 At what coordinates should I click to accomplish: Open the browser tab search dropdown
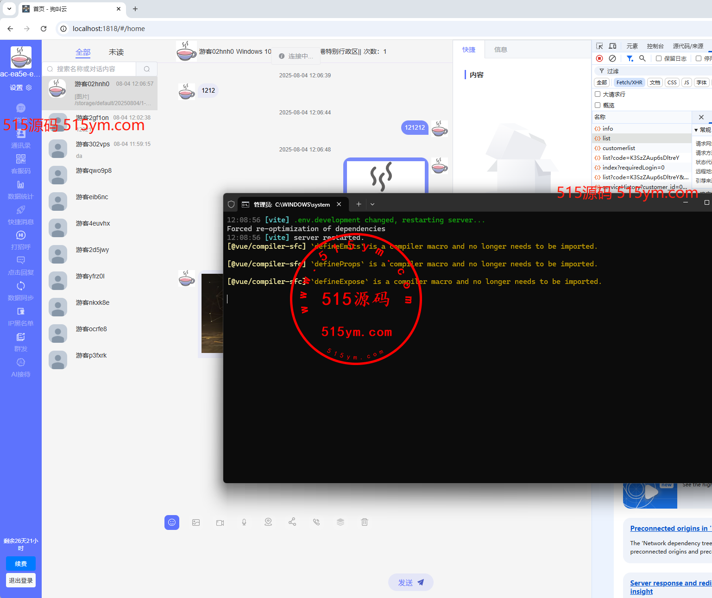9,9
